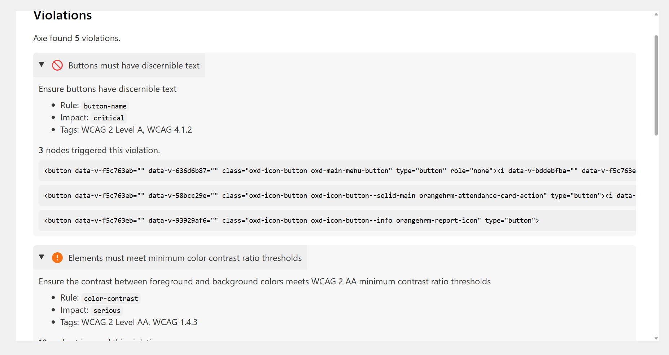Click the orange warning icon beside color contrast violation
Viewport: 669px width, 355px height.
pos(57,258)
